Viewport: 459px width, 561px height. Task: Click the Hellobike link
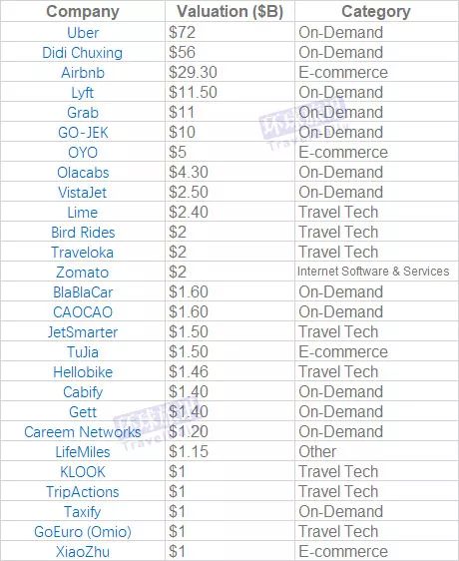(x=83, y=372)
